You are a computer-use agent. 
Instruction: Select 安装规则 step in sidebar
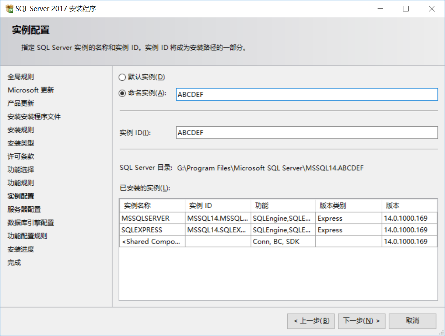(x=21, y=130)
